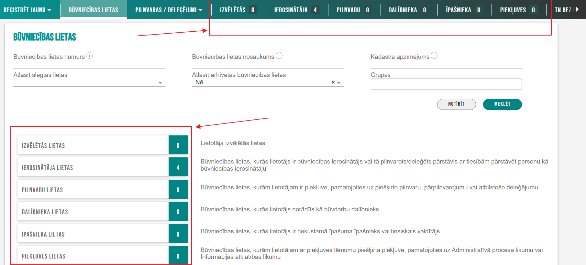Open the Īpašnieka lietas list
586x265 pixels.
(x=102, y=233)
